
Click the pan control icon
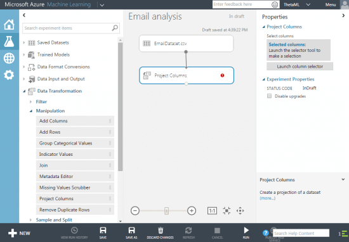[240, 210]
